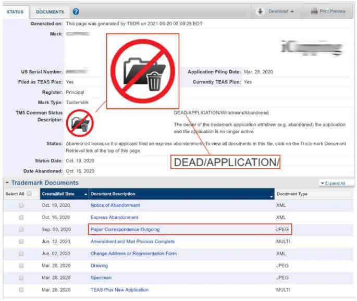Screen dimensions: 357x301
Task: Click the Status Date value Oct. 19, 2020
Action: coord(80,161)
